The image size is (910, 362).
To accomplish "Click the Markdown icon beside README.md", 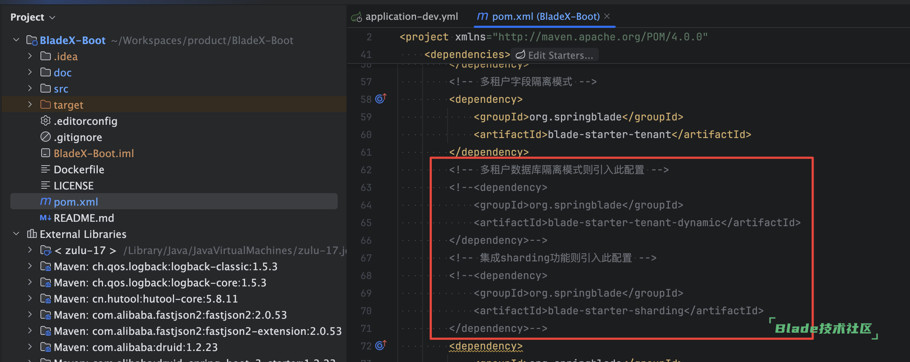I will (46, 218).
